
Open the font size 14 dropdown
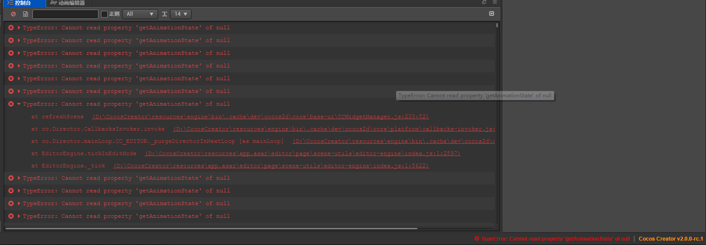[x=181, y=14]
